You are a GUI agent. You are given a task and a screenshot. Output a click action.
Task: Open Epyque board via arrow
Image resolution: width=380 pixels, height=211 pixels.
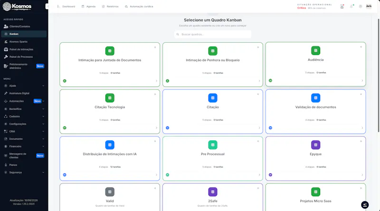click(x=362, y=174)
